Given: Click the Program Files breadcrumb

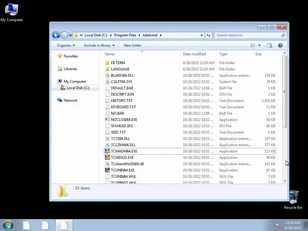Looking at the screenshot, I should tap(125, 35).
